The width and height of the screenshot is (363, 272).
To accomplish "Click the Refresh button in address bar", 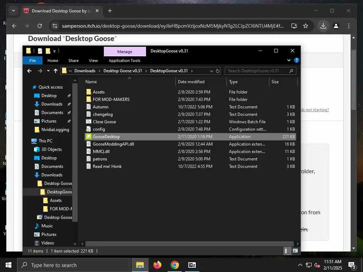I will (x=218, y=71).
